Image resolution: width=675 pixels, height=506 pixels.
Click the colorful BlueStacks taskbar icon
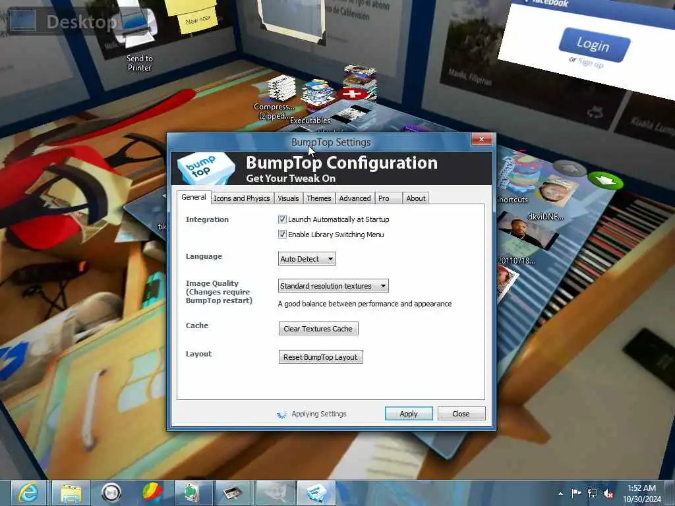(152, 493)
